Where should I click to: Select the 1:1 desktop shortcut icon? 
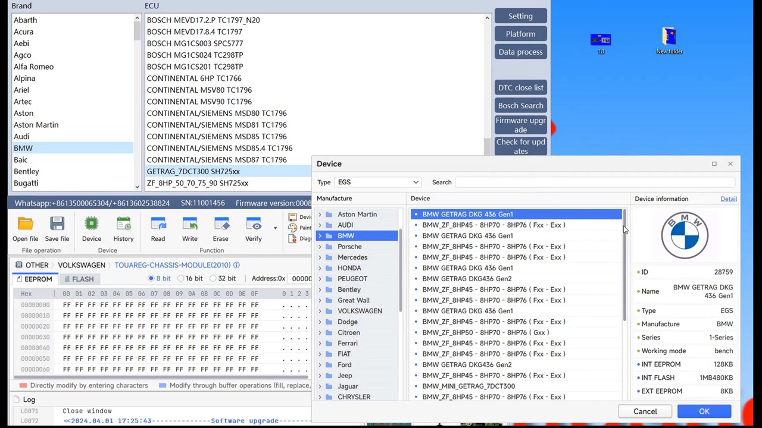pyautogui.click(x=601, y=40)
